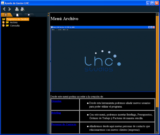160x135 pixels.
Task: Open Page Setup printer icon
Action: [23, 9]
